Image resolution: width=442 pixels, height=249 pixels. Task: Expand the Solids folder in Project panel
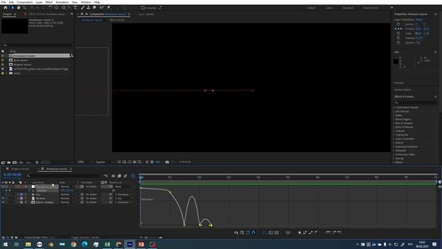pos(7,73)
